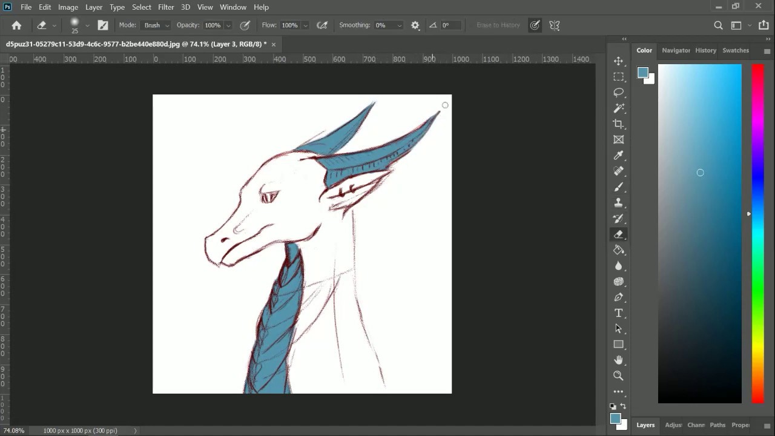Select the Path Selection tool
775x436 pixels.
pyautogui.click(x=618, y=329)
